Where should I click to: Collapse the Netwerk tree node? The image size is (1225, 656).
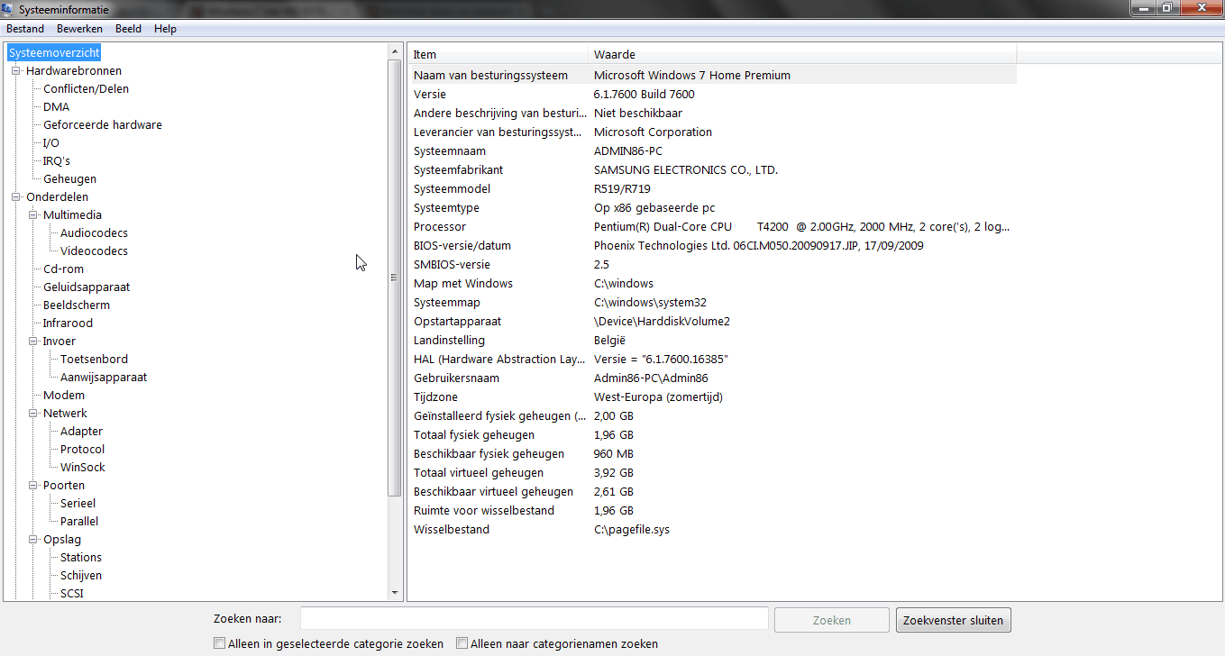click(x=33, y=414)
